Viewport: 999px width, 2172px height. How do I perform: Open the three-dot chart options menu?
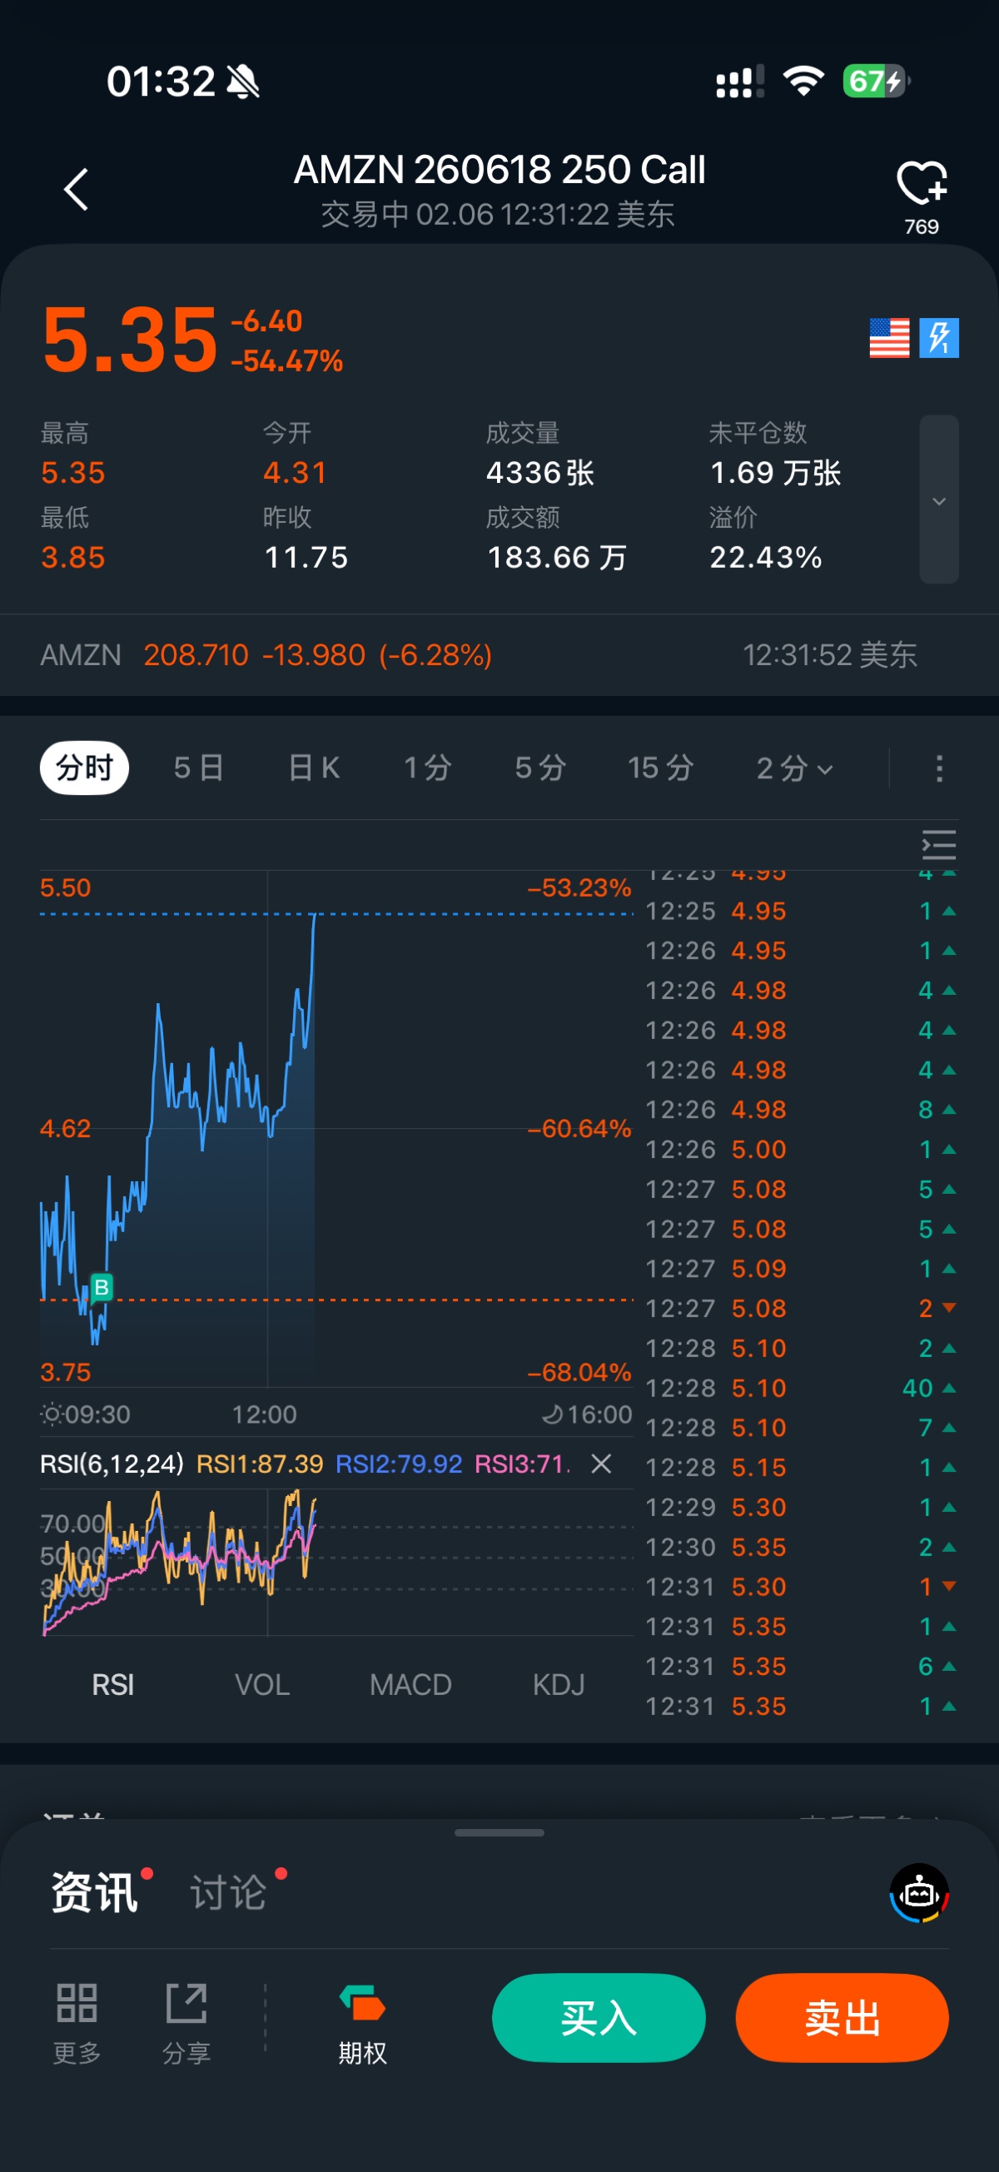tap(938, 768)
